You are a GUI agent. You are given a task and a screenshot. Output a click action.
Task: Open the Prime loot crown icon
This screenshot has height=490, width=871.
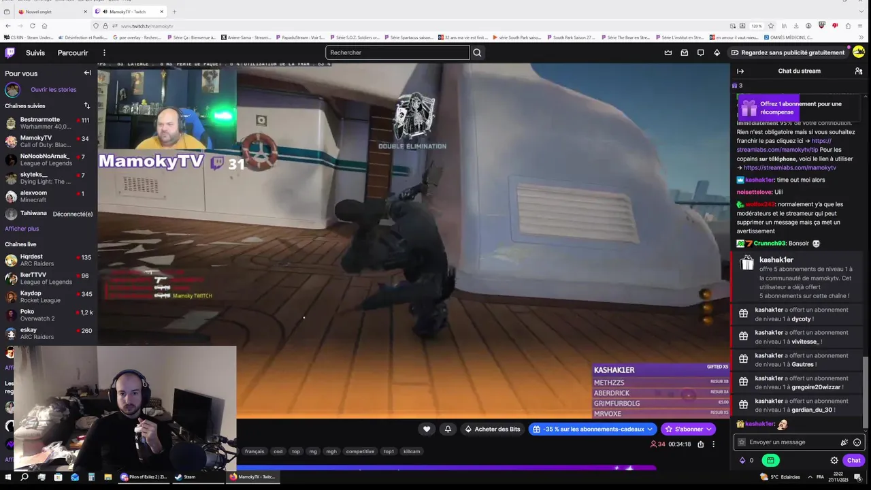coord(668,52)
